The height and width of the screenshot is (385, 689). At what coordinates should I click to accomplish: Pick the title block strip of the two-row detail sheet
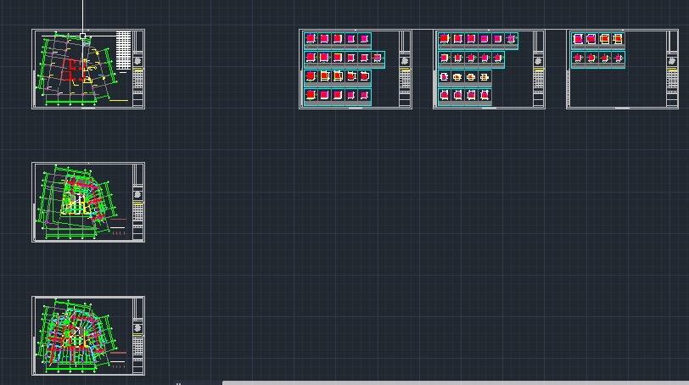tap(672, 69)
